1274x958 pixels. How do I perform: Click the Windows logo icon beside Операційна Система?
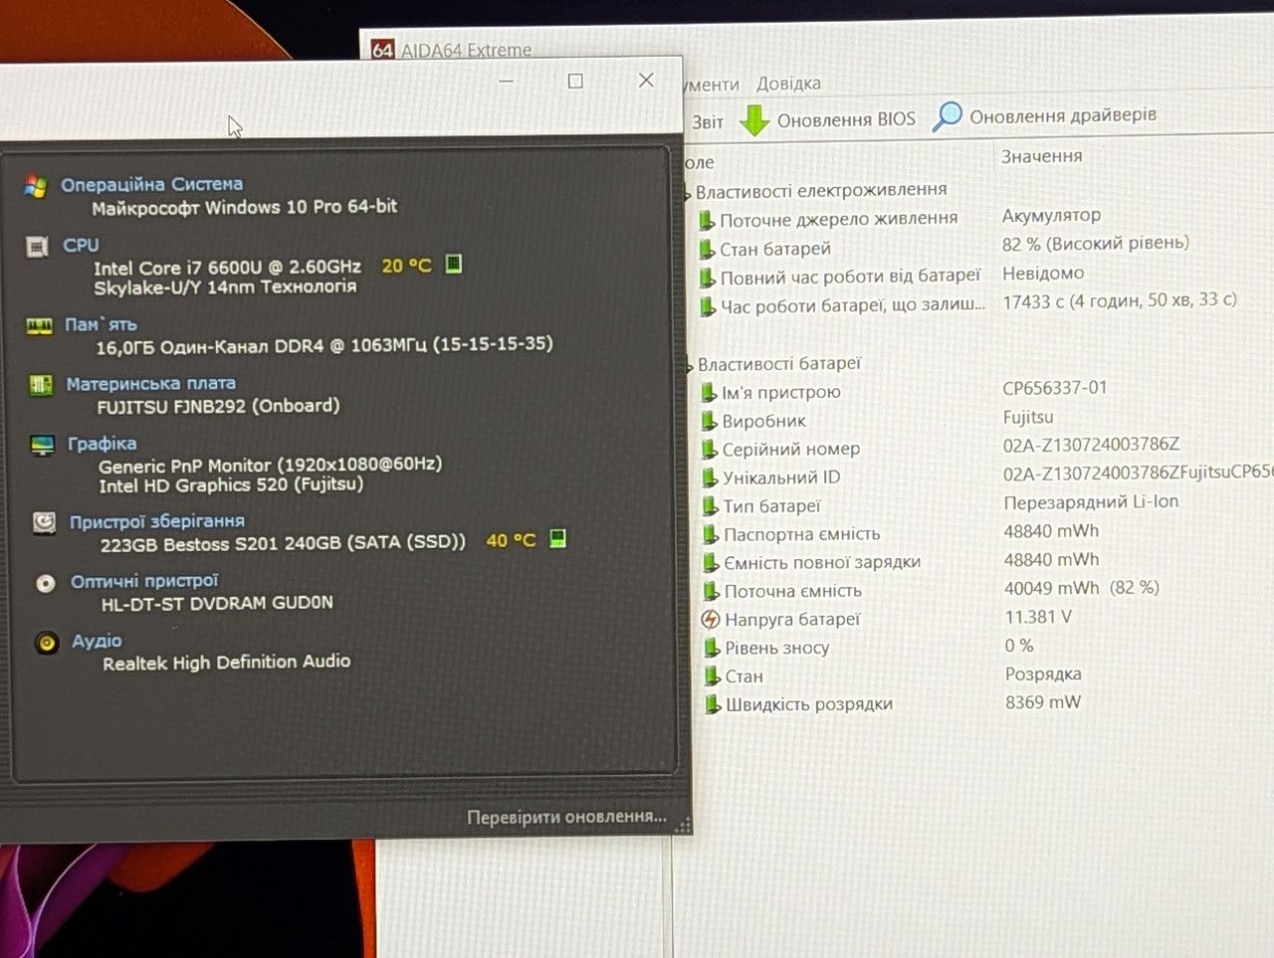pyautogui.click(x=36, y=185)
